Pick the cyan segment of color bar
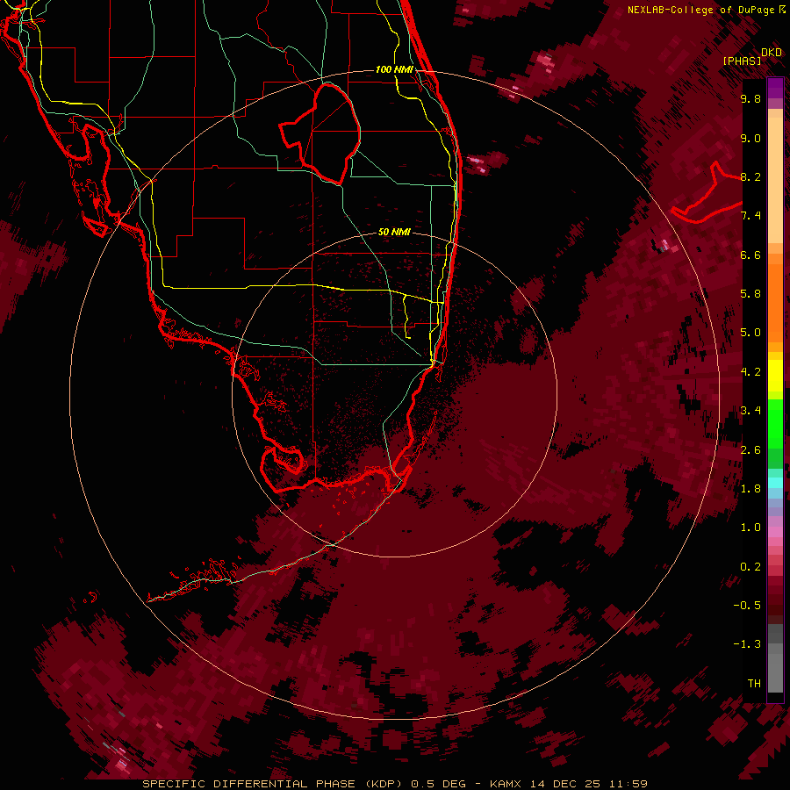This screenshot has width=790, height=790. pyautogui.click(x=775, y=482)
